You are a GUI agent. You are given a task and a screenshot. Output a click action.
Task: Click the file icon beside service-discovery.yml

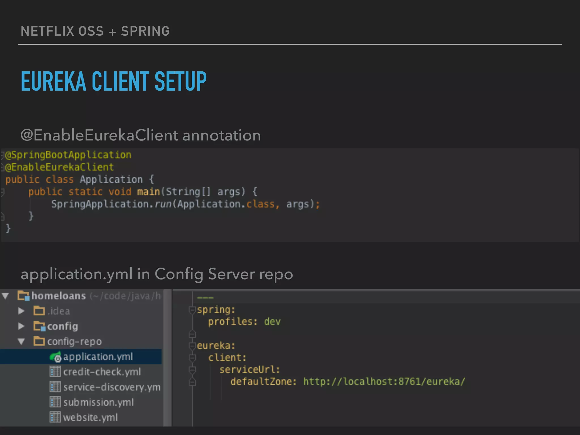55,387
